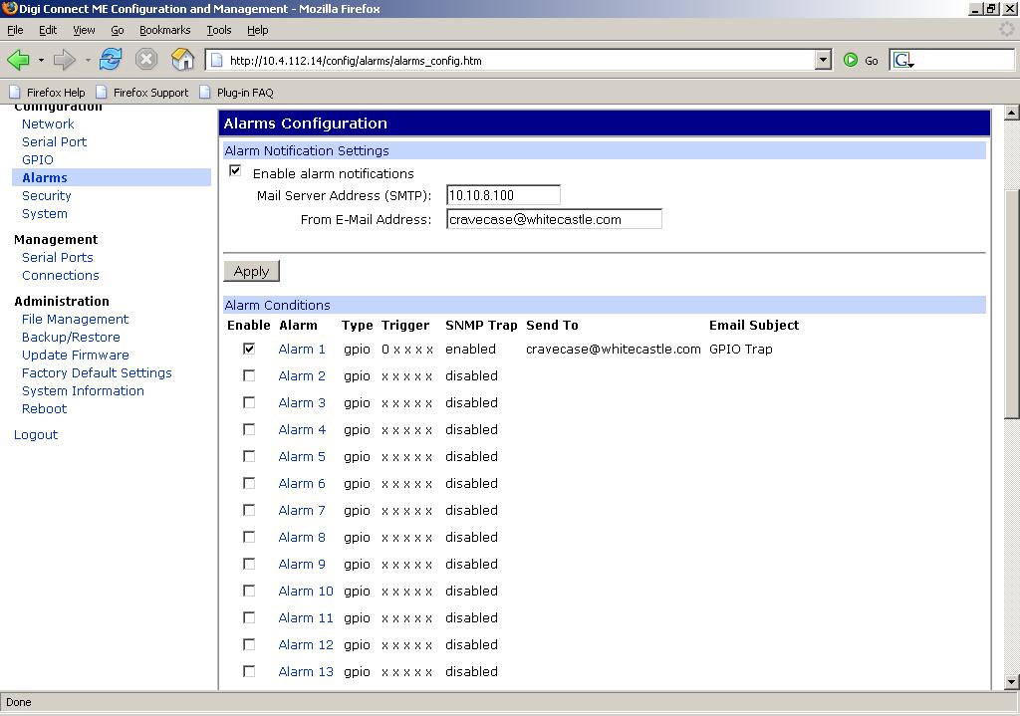Enable the Alarm 5 checkbox
The image size is (1020, 716).
[249, 456]
